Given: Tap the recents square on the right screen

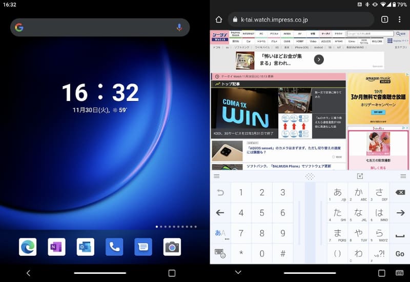Looking at the screenshot, I should (x=381, y=273).
